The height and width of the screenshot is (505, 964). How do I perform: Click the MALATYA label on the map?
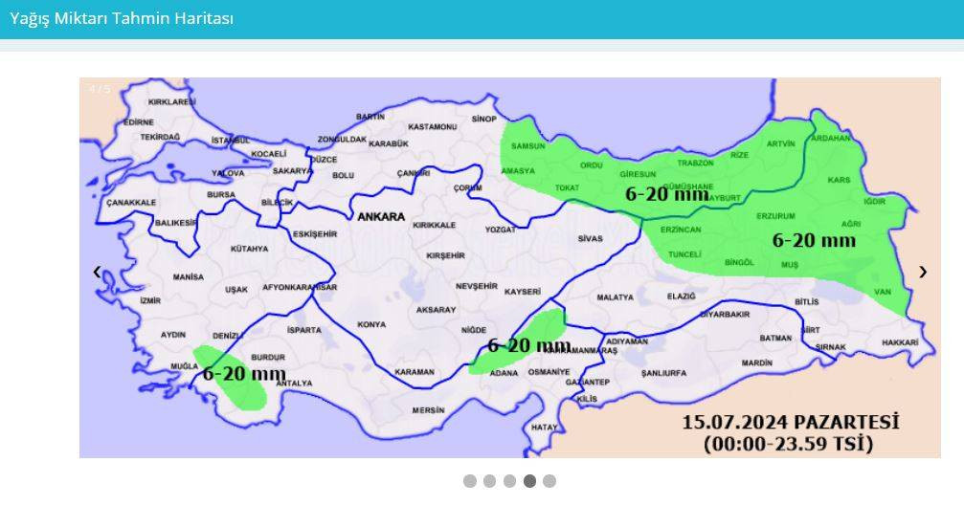615,296
